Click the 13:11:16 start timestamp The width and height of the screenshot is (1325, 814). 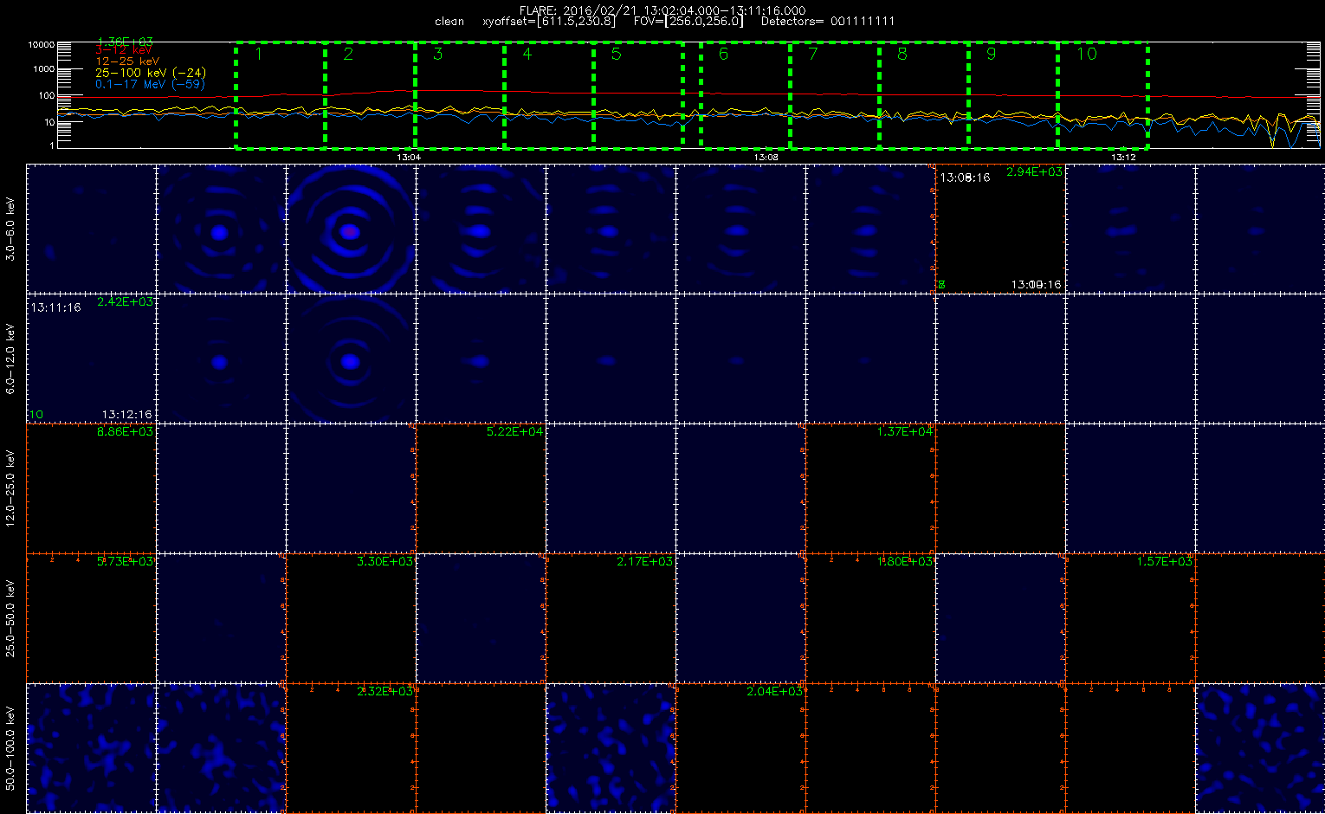click(x=55, y=307)
